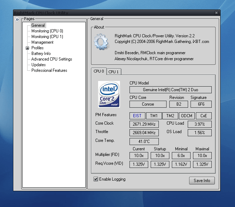Open the Monitoring (CPU 1) page
The image size is (235, 207).
tap(47, 37)
